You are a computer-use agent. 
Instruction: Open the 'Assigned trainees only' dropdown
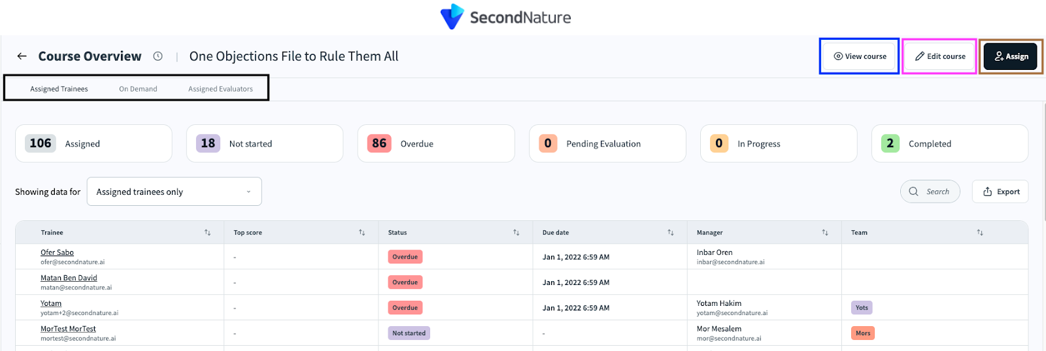coord(174,192)
